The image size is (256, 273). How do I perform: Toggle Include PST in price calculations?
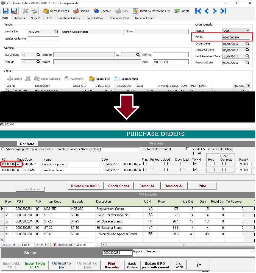[x=188, y=149]
